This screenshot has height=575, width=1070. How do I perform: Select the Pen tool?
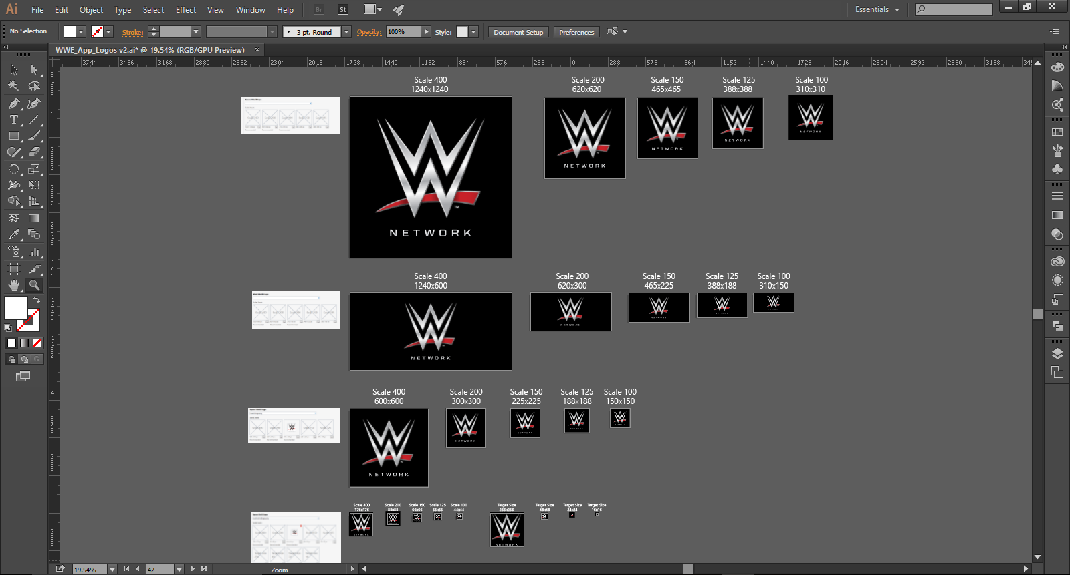coord(14,104)
